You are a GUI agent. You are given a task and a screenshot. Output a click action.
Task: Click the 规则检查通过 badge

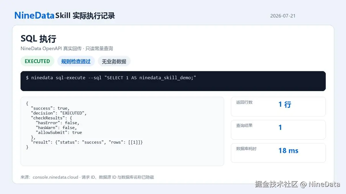tap(76, 61)
